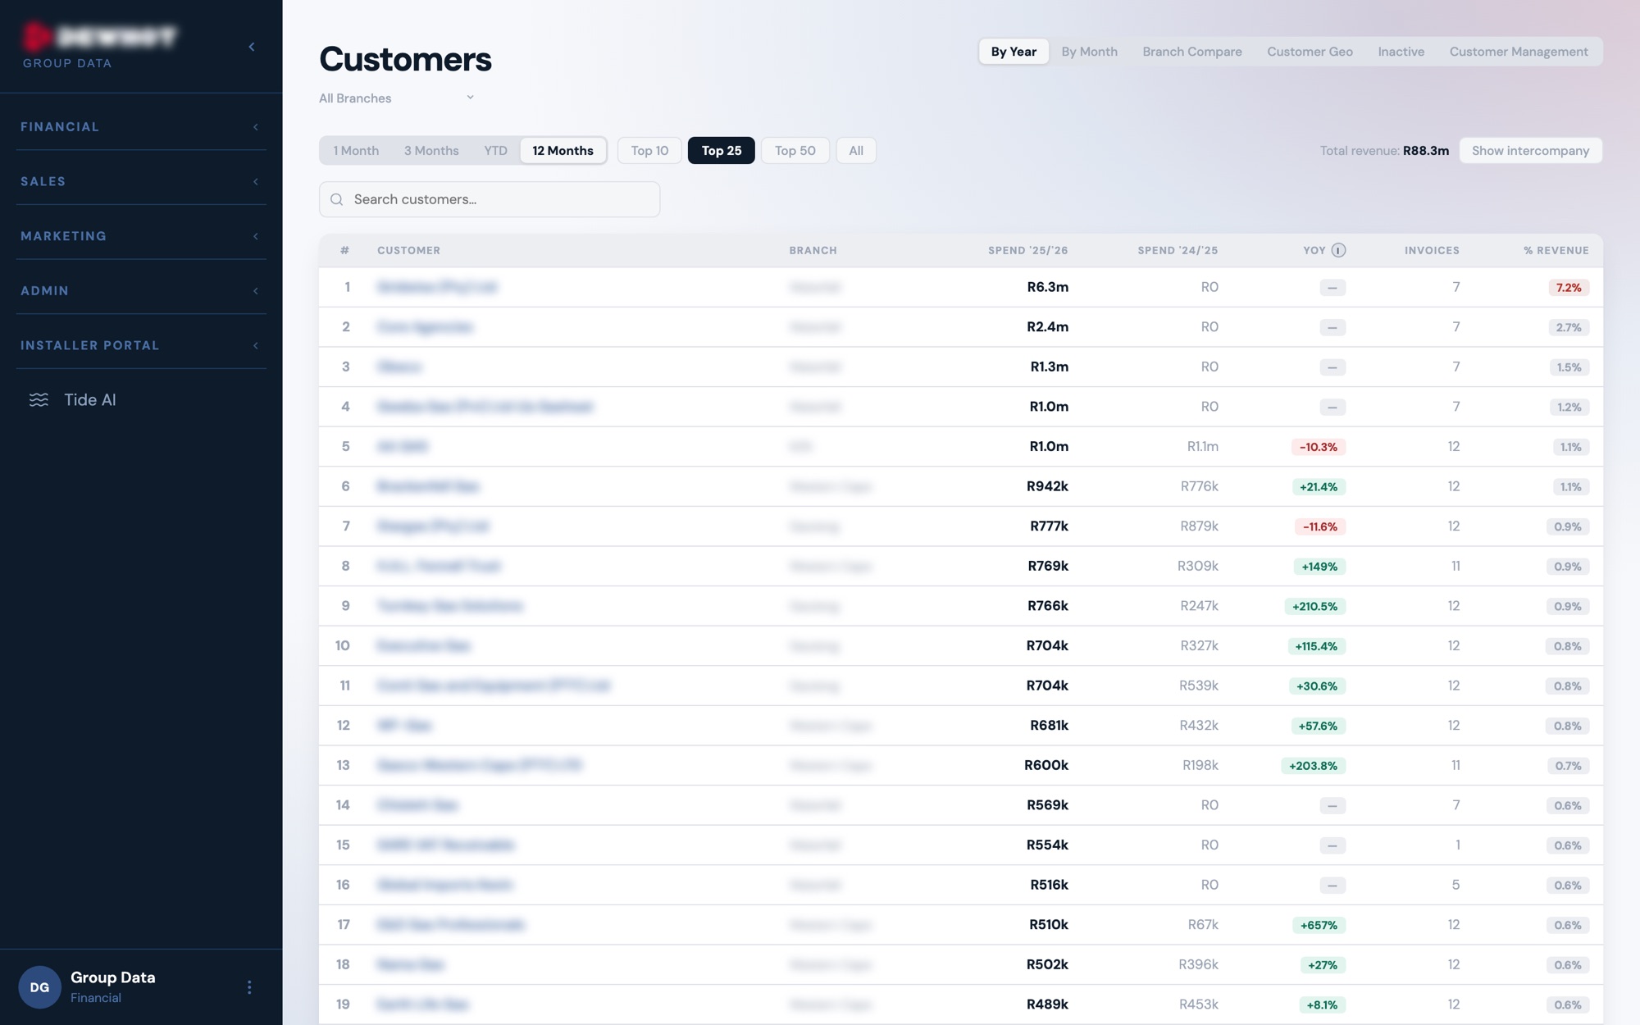Toggle Show intercompany

[x=1530, y=151]
